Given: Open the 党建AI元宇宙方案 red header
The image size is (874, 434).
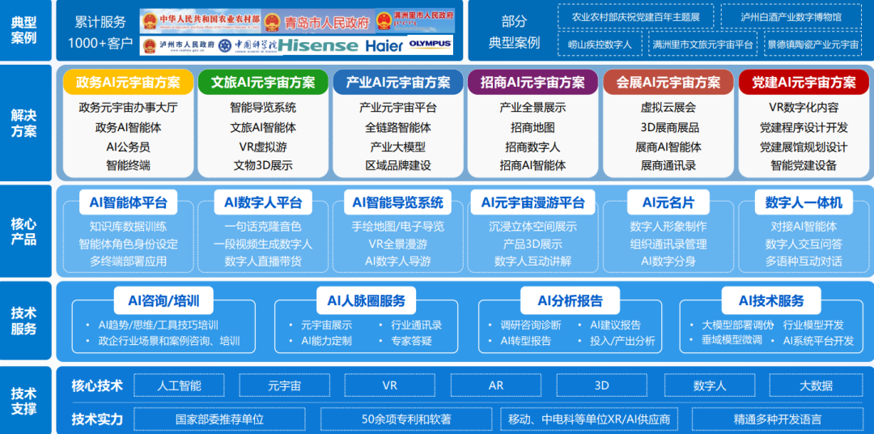Looking at the screenshot, I should (804, 82).
